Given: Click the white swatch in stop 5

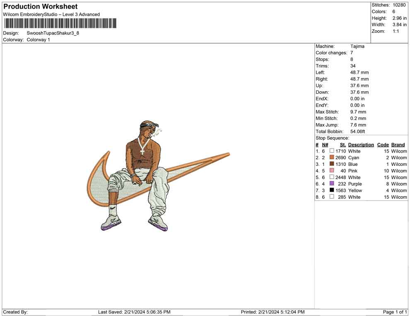Looking at the screenshot, I should [332, 177].
